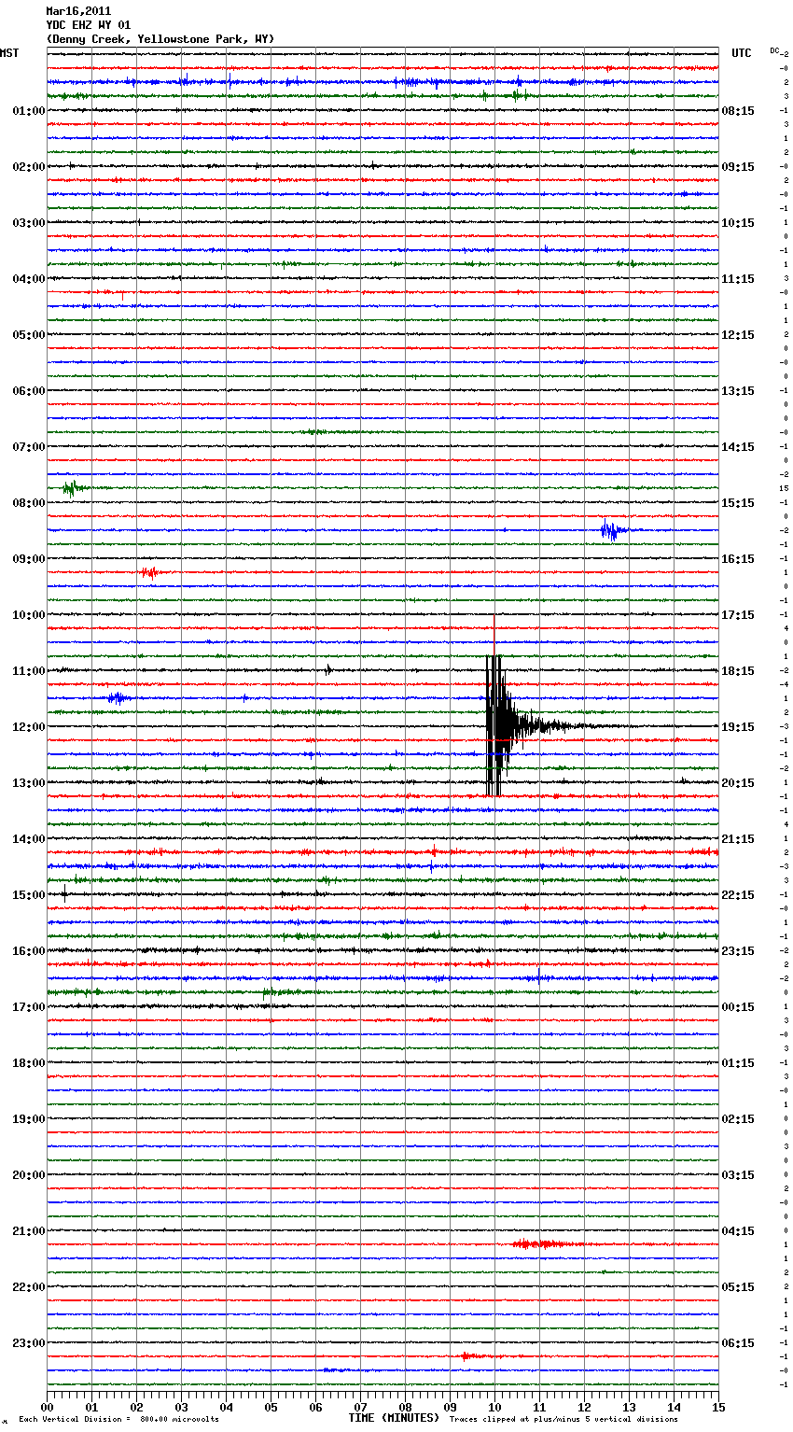Select the 19:00 MST time label

pyautogui.click(x=29, y=1119)
